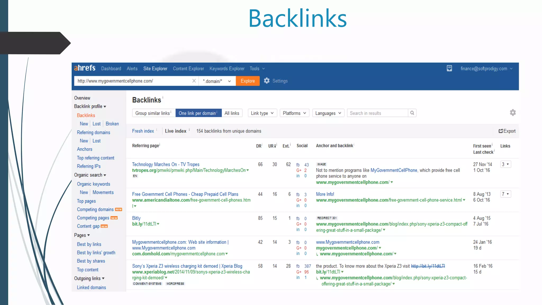The height and width of the screenshot is (305, 542).
Task: Open Best by links' growth link
Action: point(96,253)
